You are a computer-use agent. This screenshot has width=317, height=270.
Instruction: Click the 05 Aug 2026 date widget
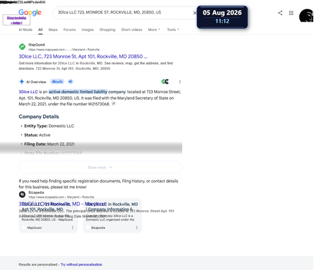tap(223, 17)
